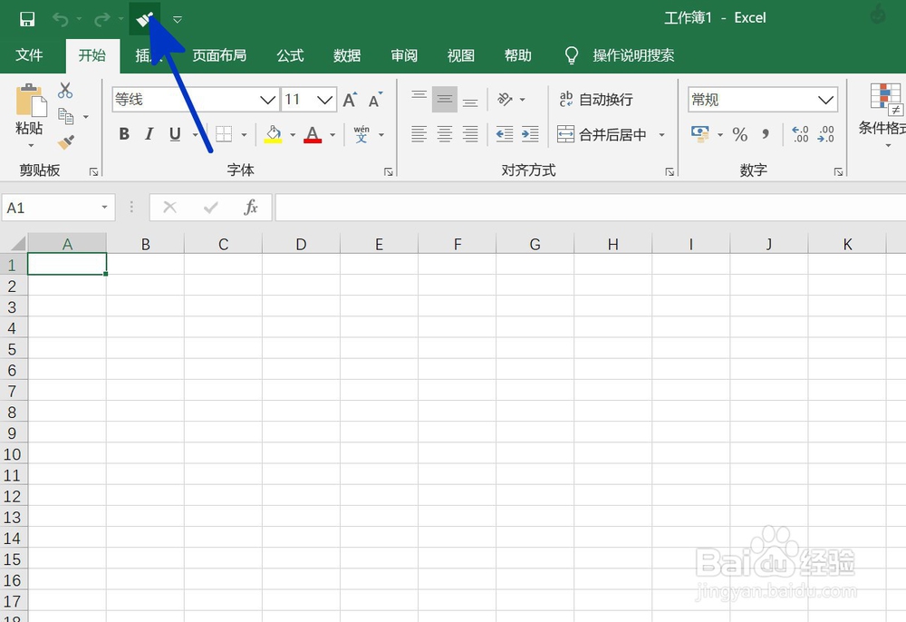This screenshot has width=906, height=622.
Task: Apply percent style format
Action: click(x=739, y=135)
